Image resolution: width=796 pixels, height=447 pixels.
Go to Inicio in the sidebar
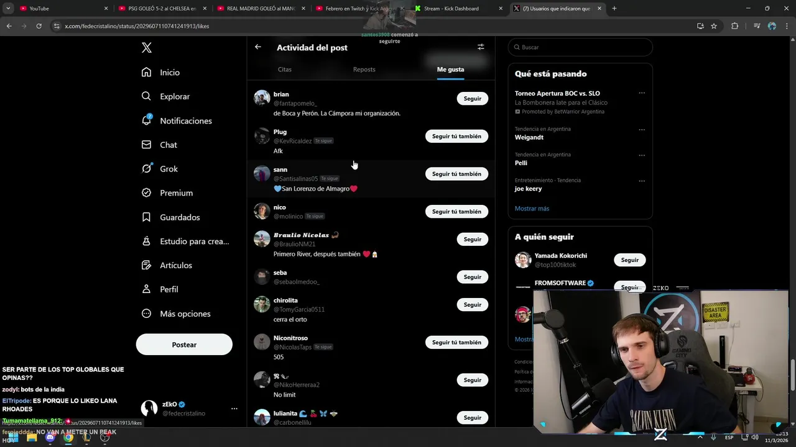(160, 73)
